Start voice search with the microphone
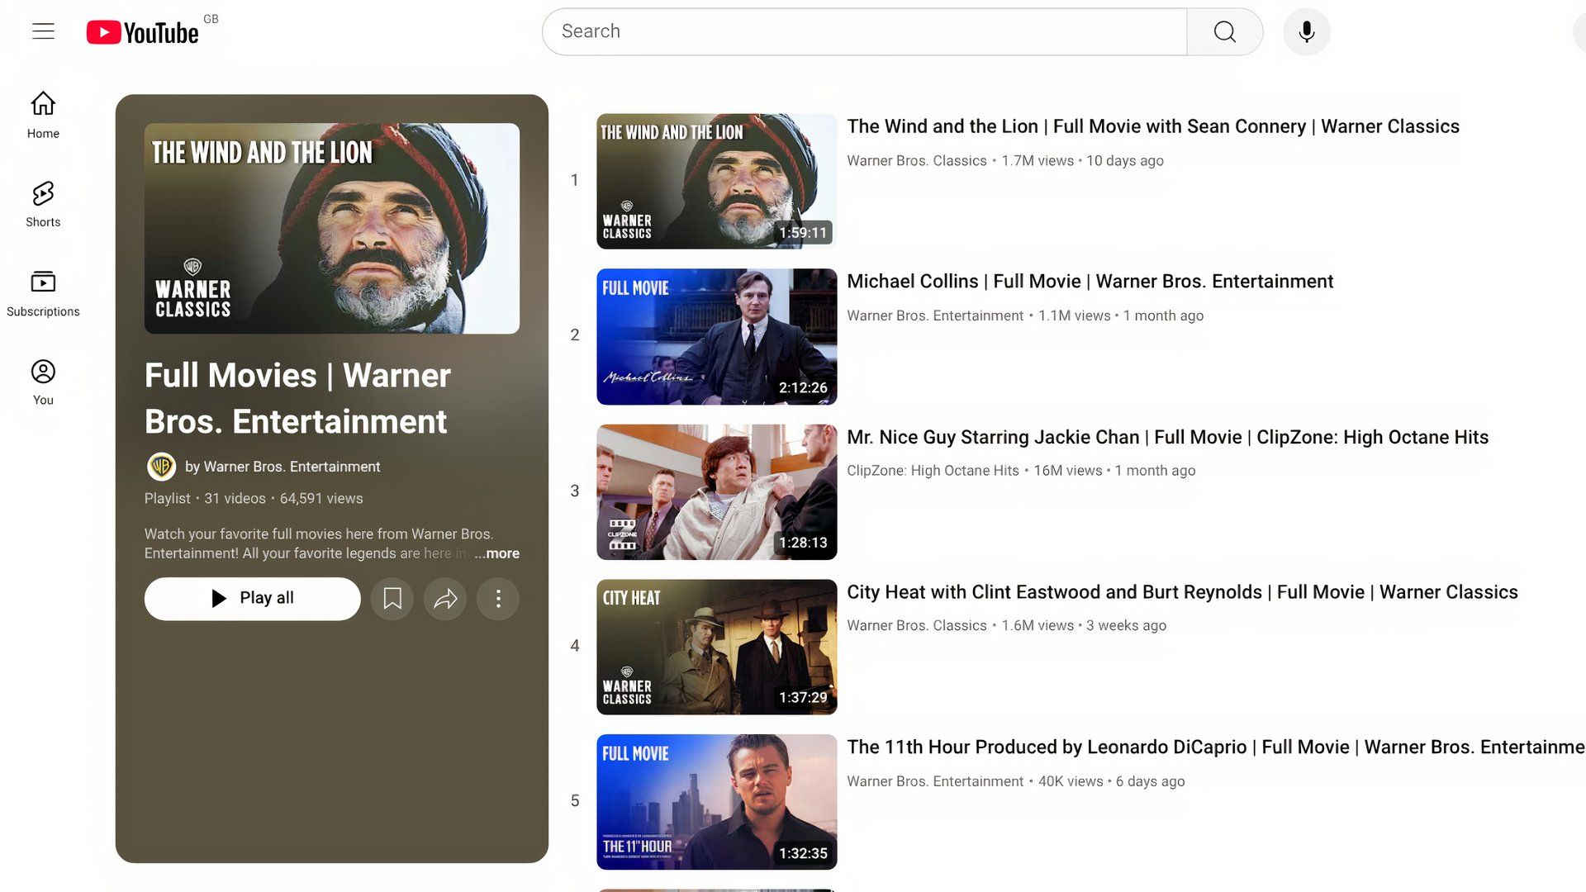The width and height of the screenshot is (1586, 892). (x=1306, y=31)
